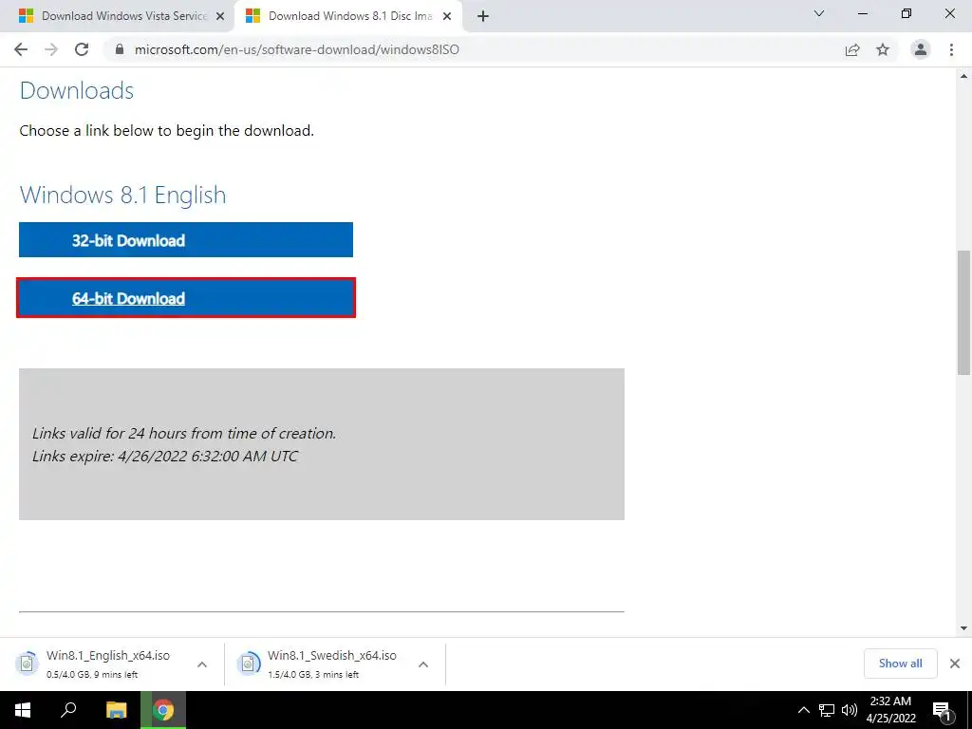The height and width of the screenshot is (729, 972).
Task: Open the taskbar clock and date
Action: tap(890, 710)
